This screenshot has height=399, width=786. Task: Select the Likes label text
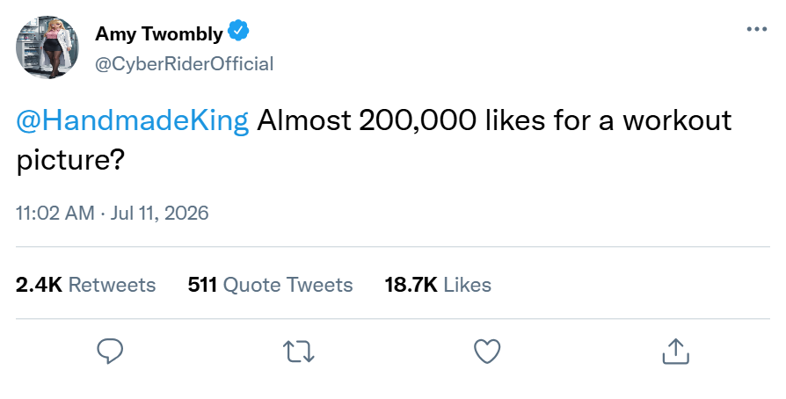468,285
